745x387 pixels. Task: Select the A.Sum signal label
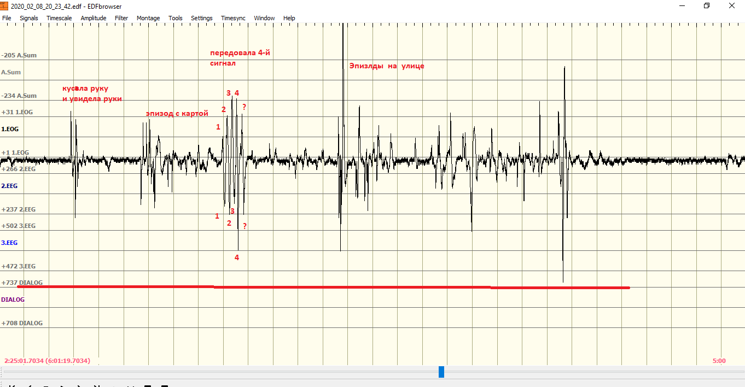(x=11, y=72)
